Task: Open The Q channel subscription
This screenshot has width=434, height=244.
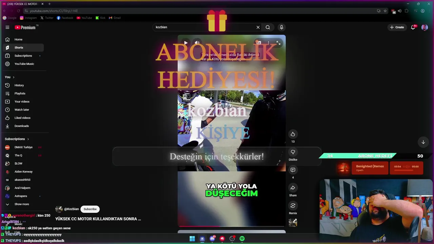Action: tap(22, 155)
